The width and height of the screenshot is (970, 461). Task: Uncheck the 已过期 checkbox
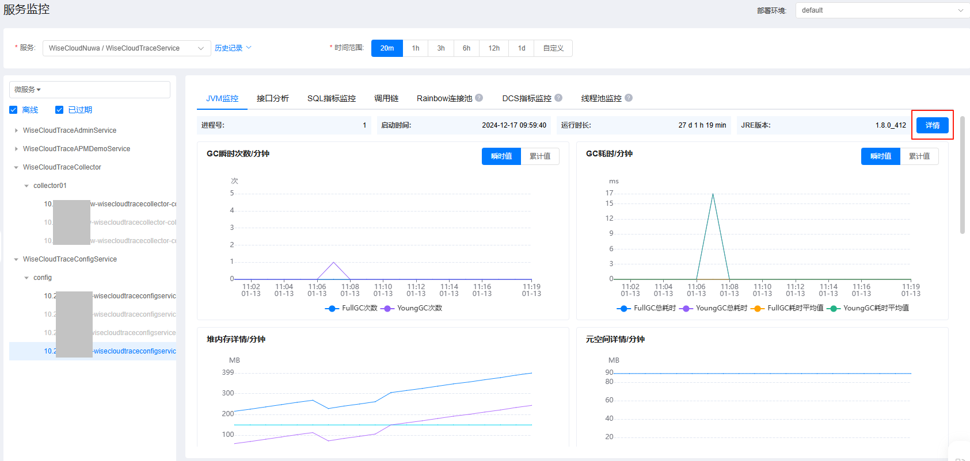click(59, 110)
